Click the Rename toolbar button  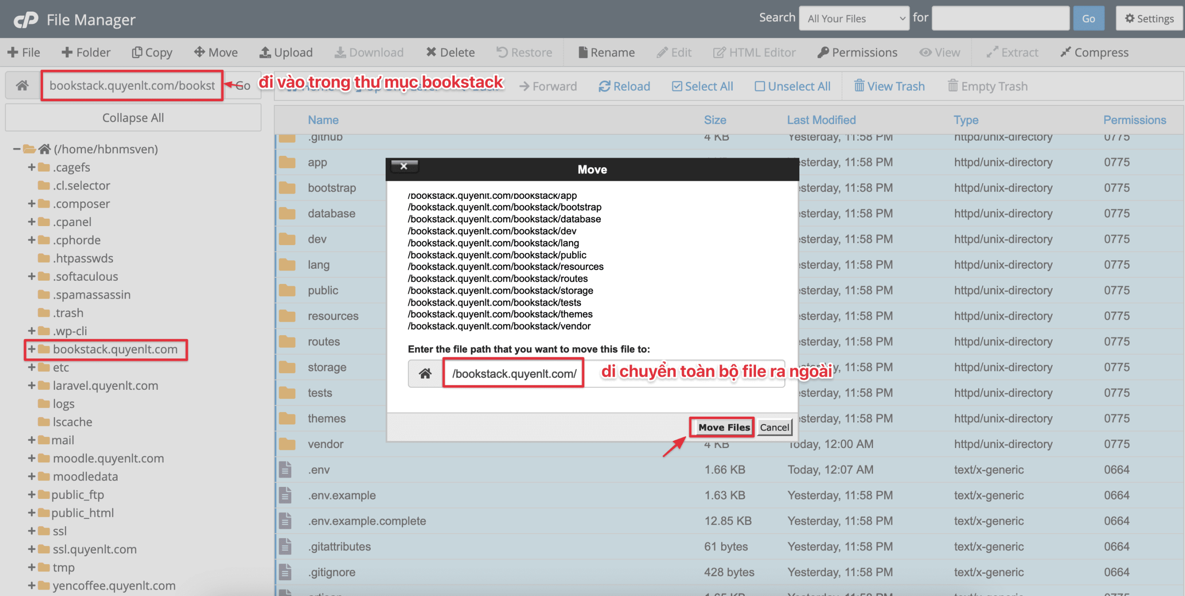(606, 52)
